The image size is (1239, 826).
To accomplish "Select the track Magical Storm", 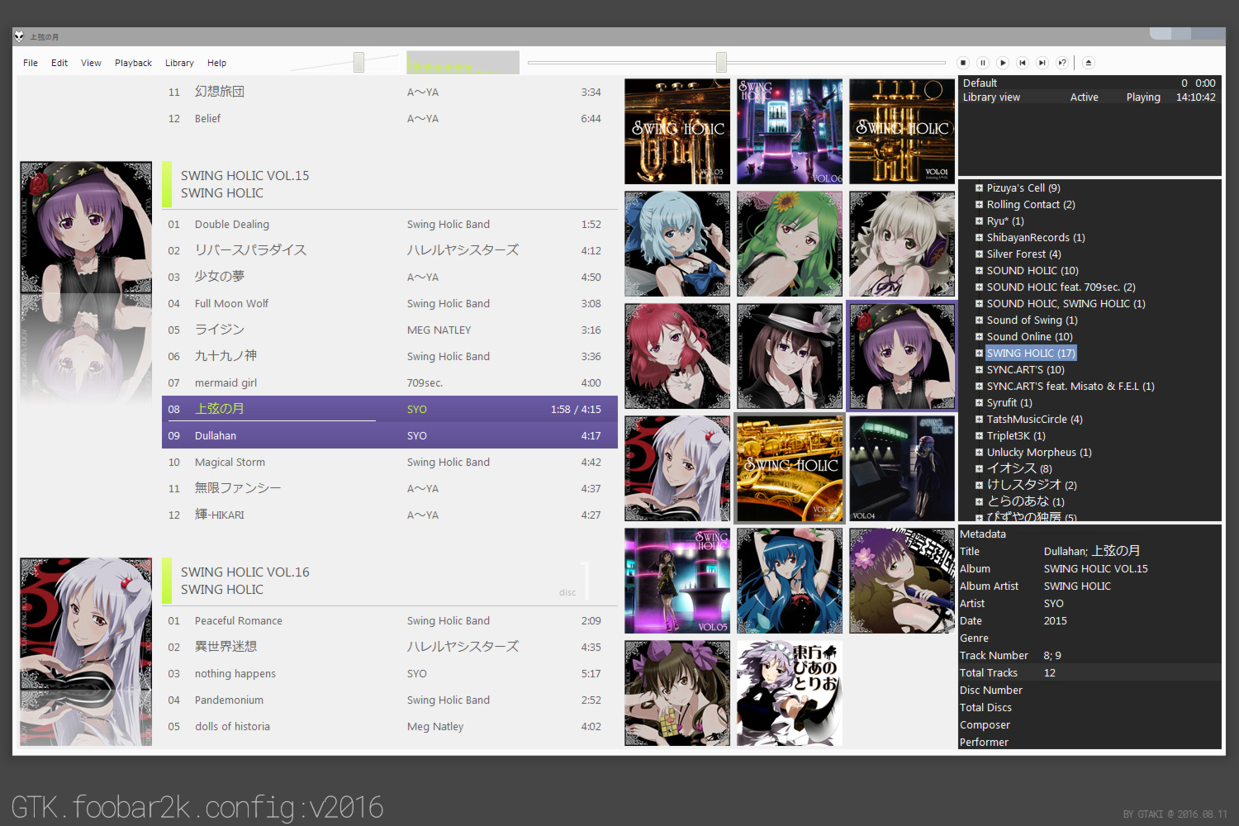I will (390, 463).
